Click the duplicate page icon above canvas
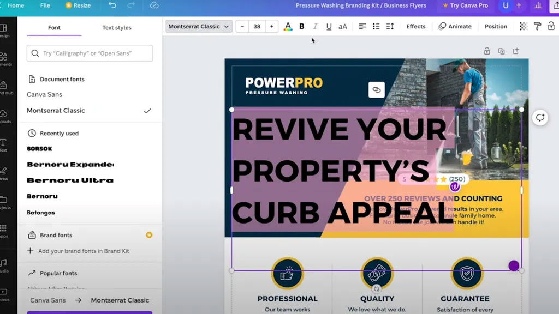The width and height of the screenshot is (559, 314). [501, 51]
